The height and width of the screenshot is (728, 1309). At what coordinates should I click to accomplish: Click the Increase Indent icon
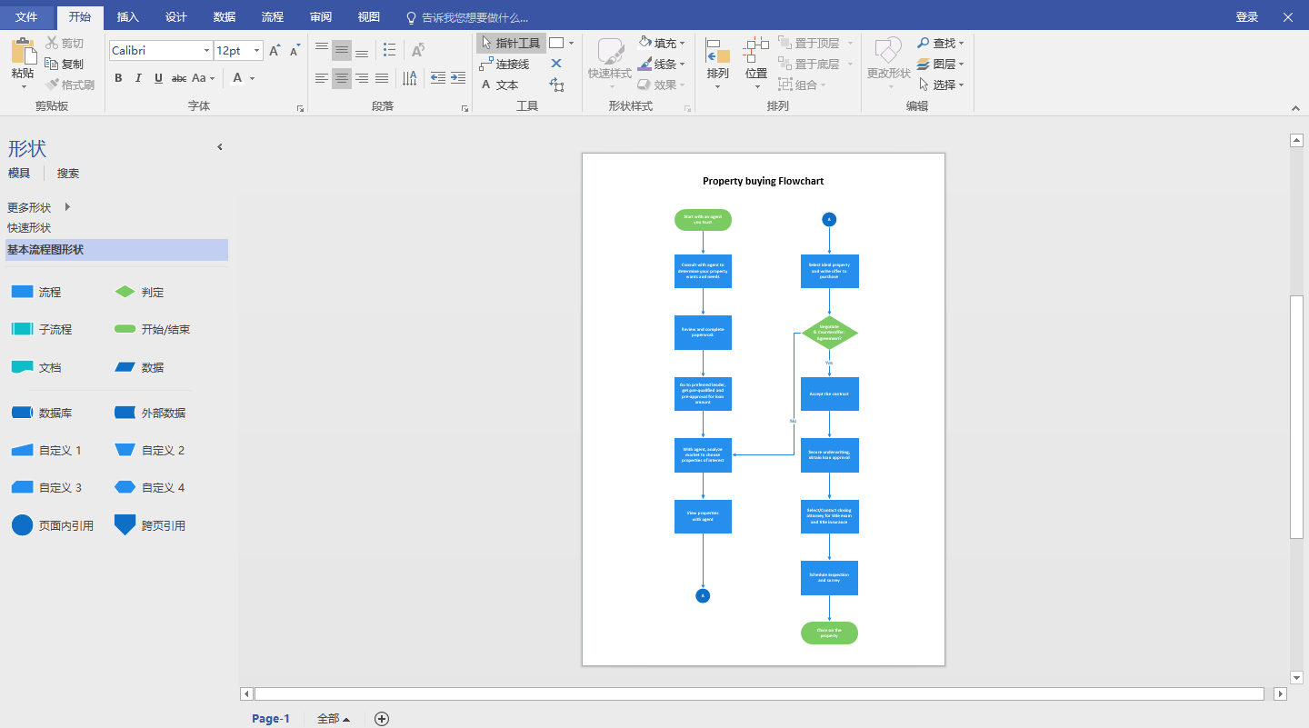[458, 78]
